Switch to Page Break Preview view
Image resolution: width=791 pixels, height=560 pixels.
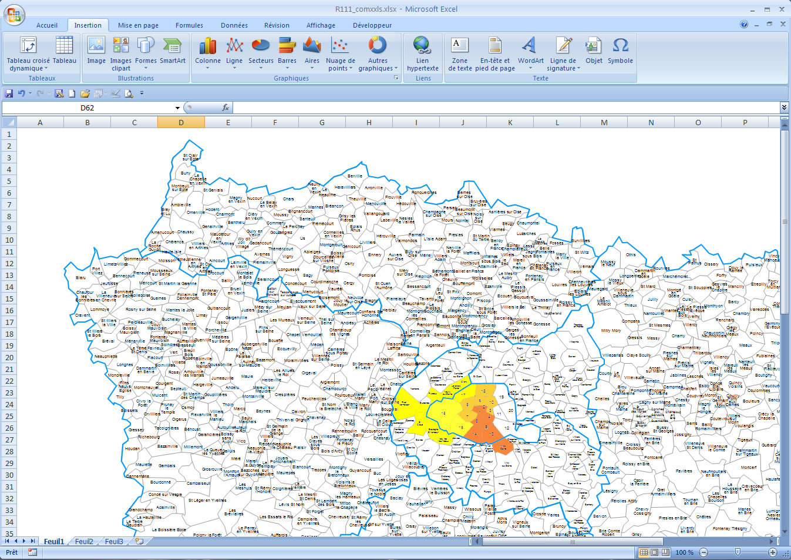(665, 552)
